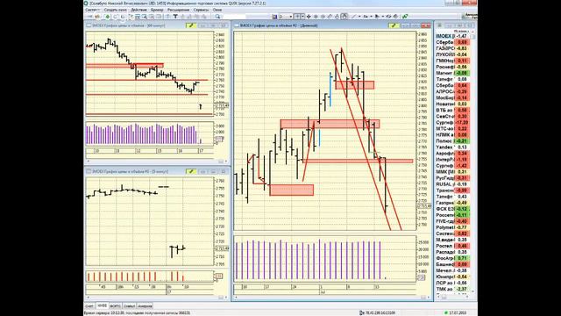
Task: Select the ВТБ ао row in quotes table
Action: click(x=452, y=110)
